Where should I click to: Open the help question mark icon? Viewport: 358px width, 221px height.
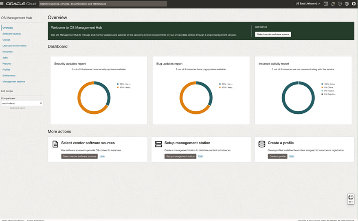[340, 4]
